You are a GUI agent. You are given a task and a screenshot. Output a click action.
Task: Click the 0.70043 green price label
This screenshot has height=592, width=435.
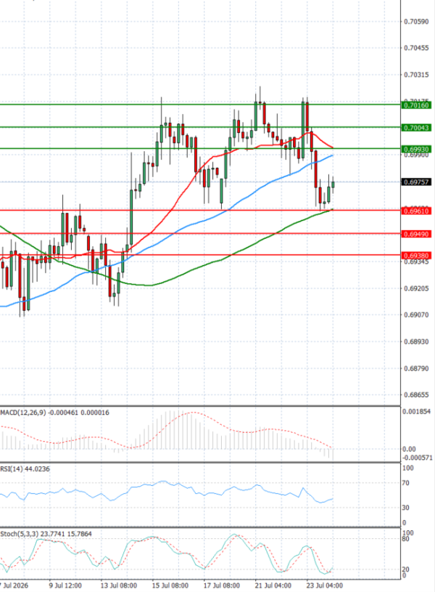[x=416, y=128]
